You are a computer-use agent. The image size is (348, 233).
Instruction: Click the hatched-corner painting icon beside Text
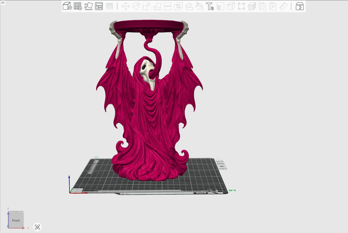pyautogui.click(x=220, y=6)
